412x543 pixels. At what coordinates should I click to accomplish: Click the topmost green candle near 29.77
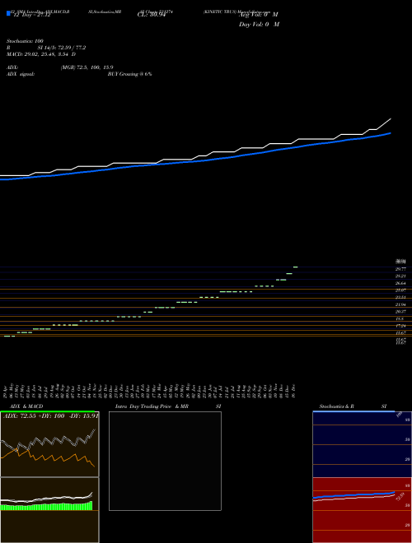(x=296, y=267)
